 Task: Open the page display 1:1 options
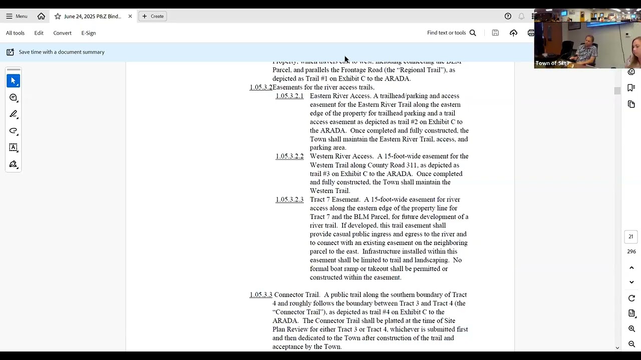click(631, 313)
